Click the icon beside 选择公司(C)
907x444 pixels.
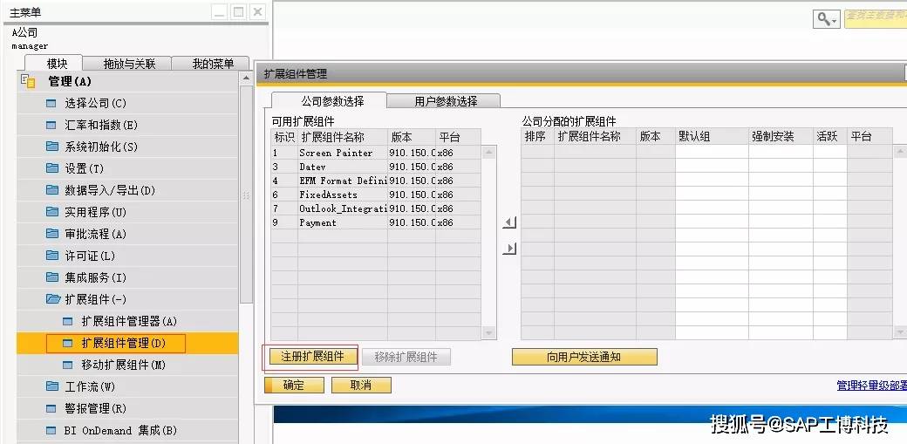pos(52,104)
